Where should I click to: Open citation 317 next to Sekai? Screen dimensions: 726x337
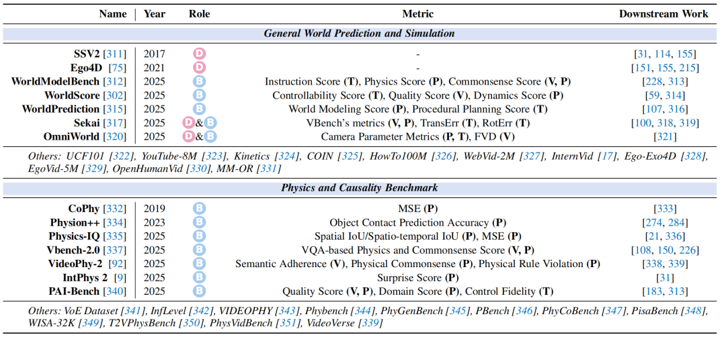tap(116, 124)
